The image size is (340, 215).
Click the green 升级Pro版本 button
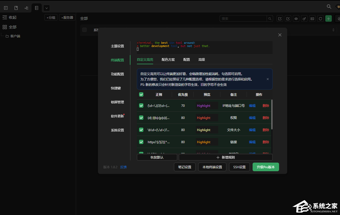[266, 167]
